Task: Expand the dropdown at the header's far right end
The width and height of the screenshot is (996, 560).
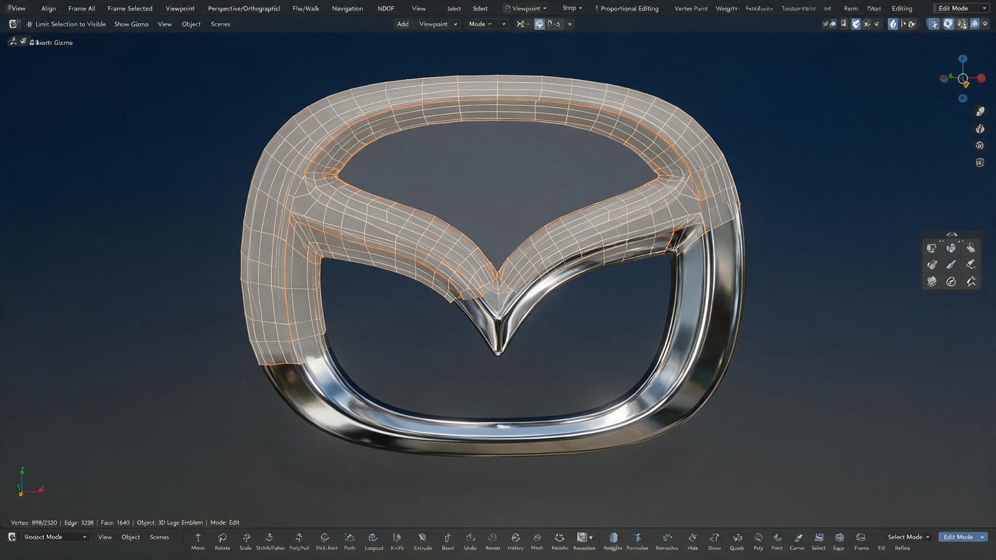Action: (x=985, y=24)
